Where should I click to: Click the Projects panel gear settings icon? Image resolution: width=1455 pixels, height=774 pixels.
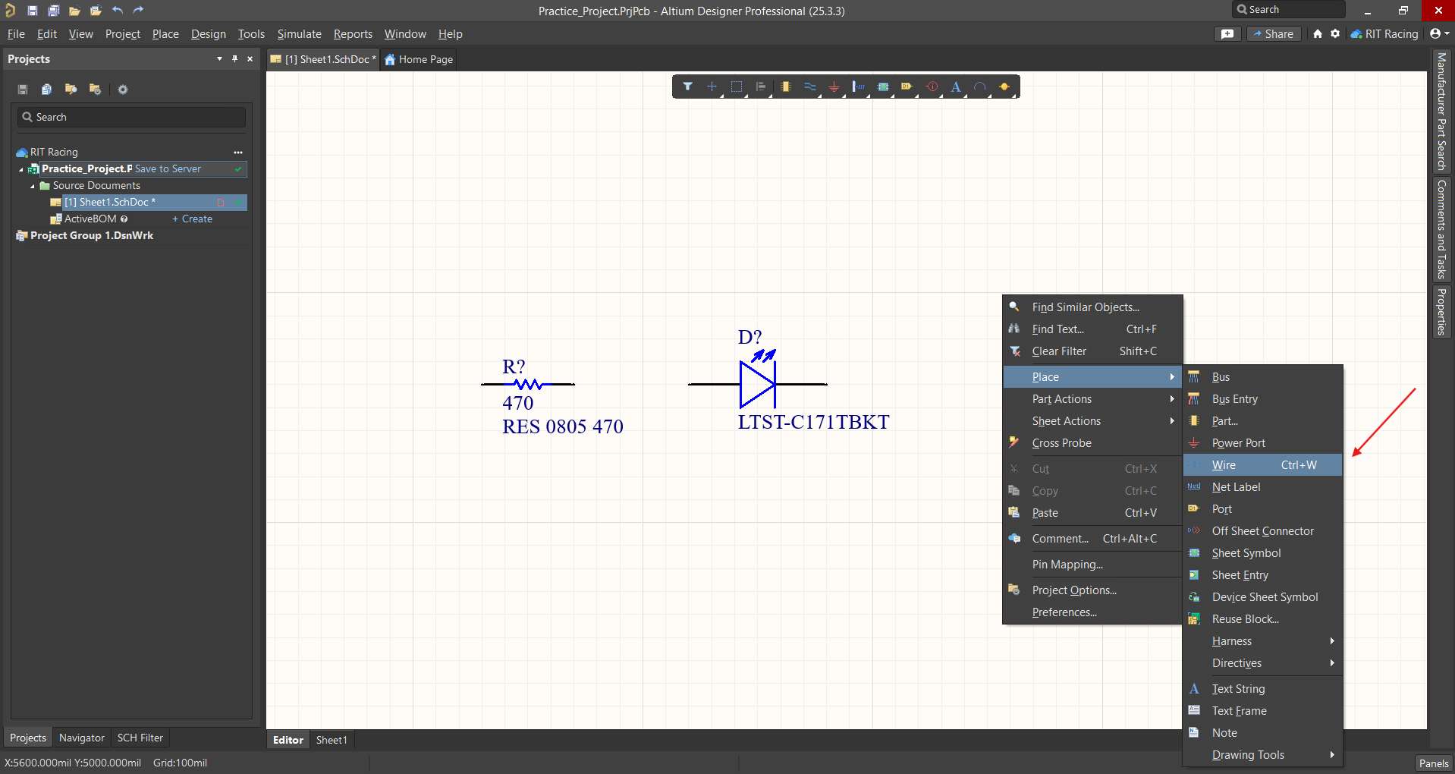[x=123, y=90]
